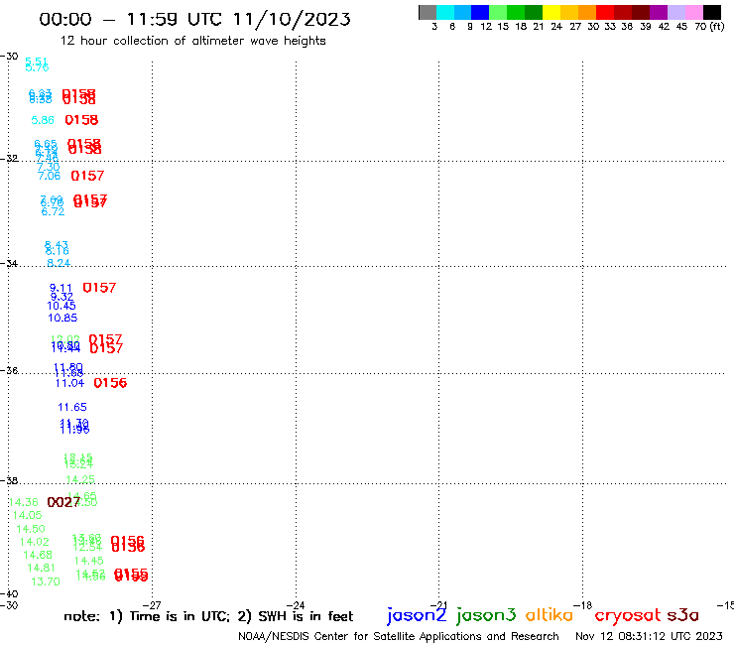This screenshot has width=734, height=645.
Task: Click the wave height value 8.24
Action: 59,263
